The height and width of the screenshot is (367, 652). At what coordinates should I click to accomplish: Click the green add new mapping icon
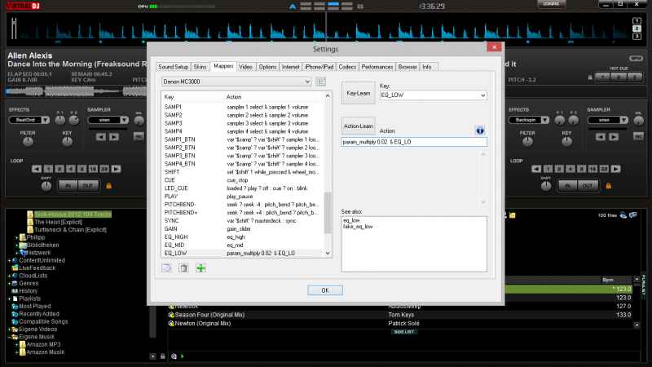click(200, 268)
